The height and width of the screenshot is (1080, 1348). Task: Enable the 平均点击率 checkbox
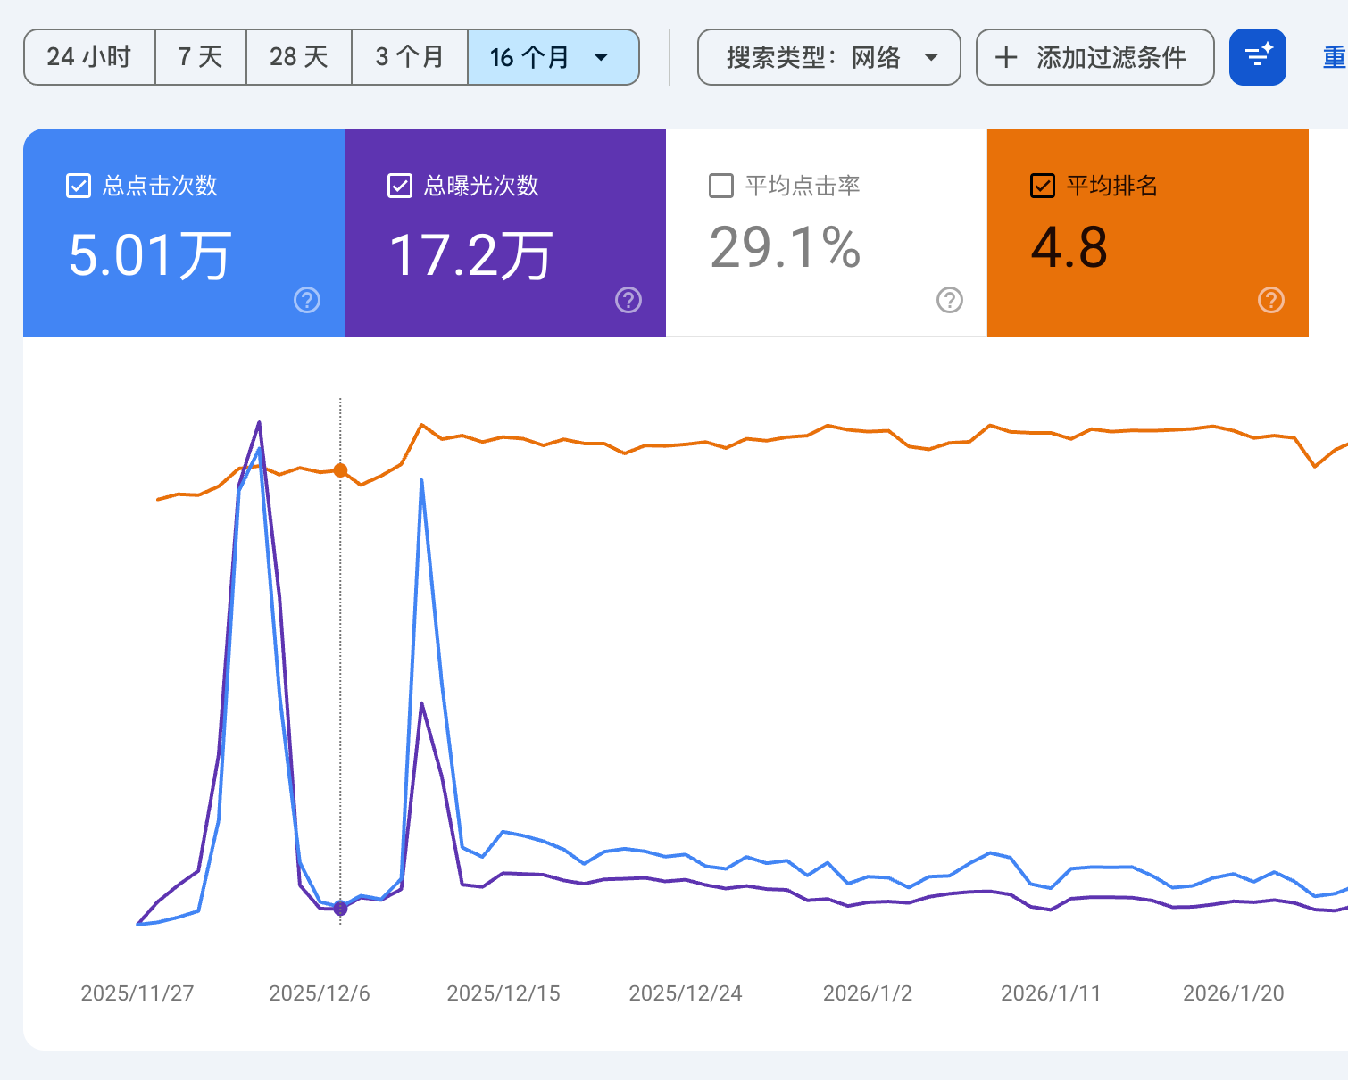coord(721,186)
